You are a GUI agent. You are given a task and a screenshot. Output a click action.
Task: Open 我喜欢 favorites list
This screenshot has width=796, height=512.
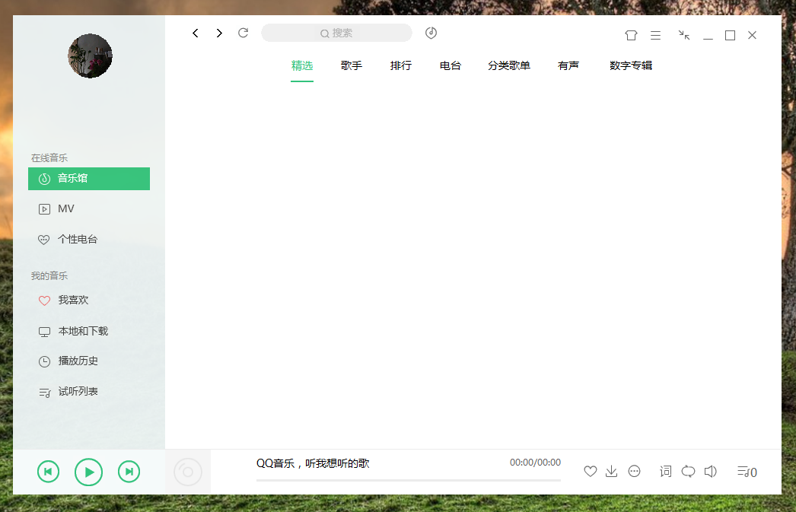(x=89, y=301)
